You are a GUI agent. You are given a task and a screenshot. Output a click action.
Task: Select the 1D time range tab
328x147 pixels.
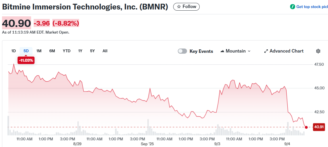[14, 51]
